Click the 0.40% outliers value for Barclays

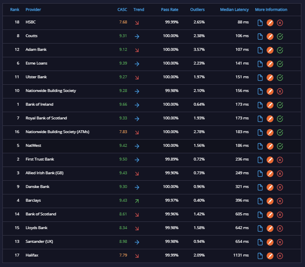point(199,200)
